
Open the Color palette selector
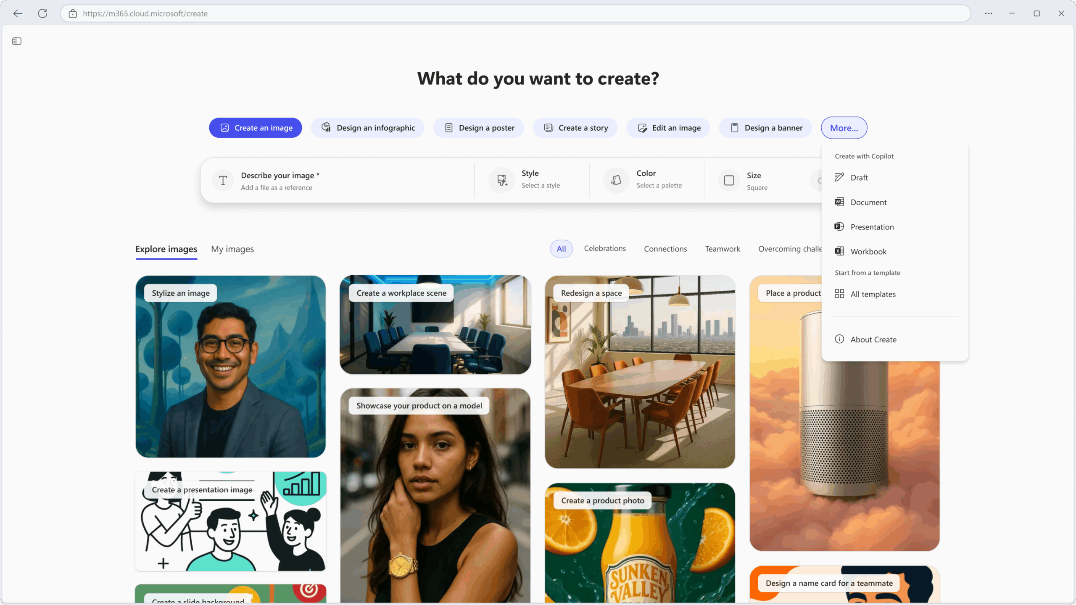646,180
